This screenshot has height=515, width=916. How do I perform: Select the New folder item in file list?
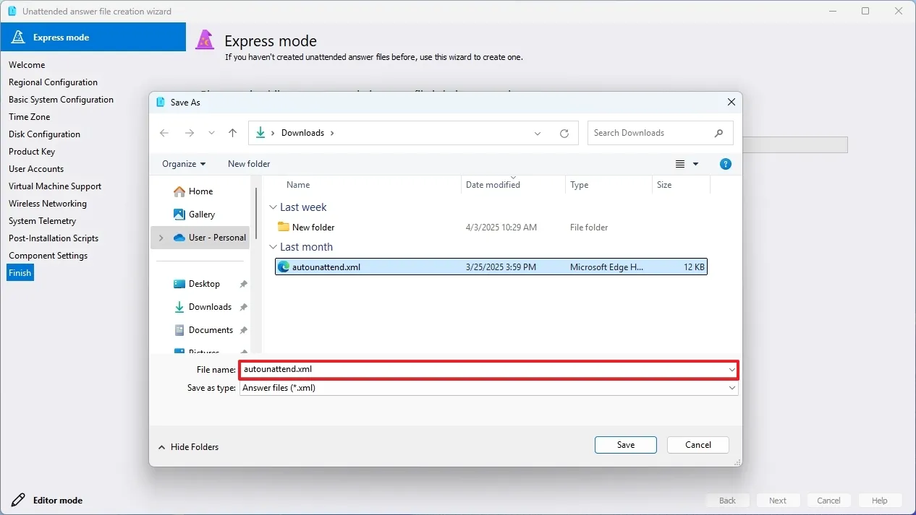(313, 228)
